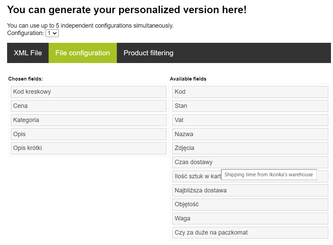Click the Vat available field
Image resolution: width=333 pixels, height=245 pixels.
pyautogui.click(x=250, y=120)
